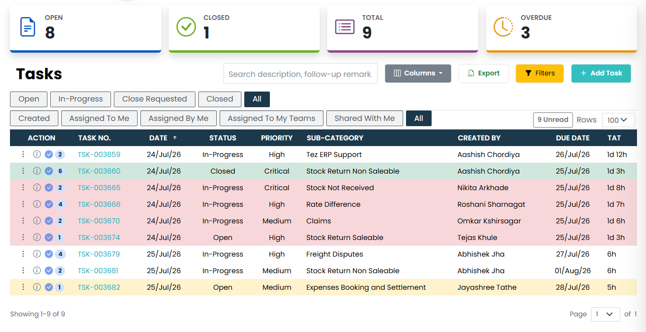Open the kebab menu for TSK-003659
This screenshot has width=646, height=332.
click(x=23, y=154)
